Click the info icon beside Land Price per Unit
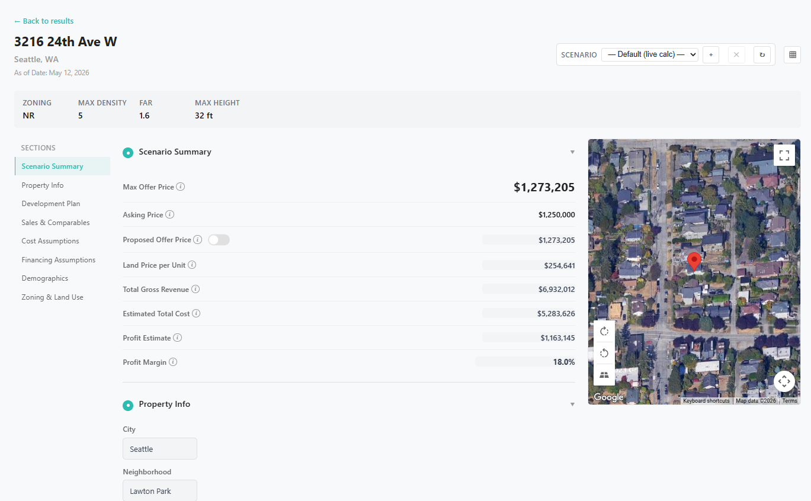 point(192,265)
